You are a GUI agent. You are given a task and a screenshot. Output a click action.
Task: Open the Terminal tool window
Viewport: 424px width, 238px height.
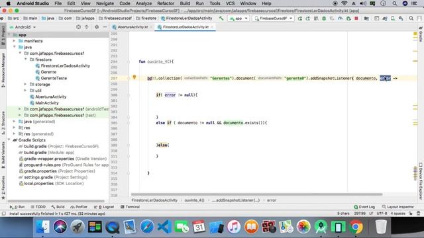pyautogui.click(x=130, y=207)
